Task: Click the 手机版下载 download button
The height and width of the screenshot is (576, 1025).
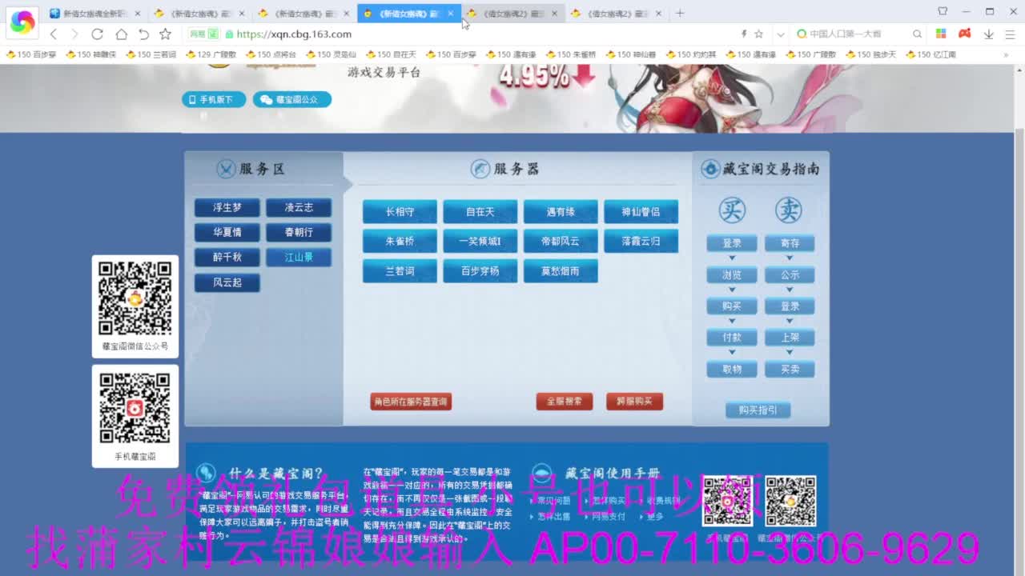Action: [x=213, y=99]
